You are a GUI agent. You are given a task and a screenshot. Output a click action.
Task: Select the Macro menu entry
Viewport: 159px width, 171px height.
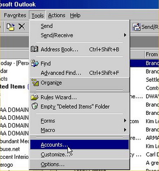(79, 130)
